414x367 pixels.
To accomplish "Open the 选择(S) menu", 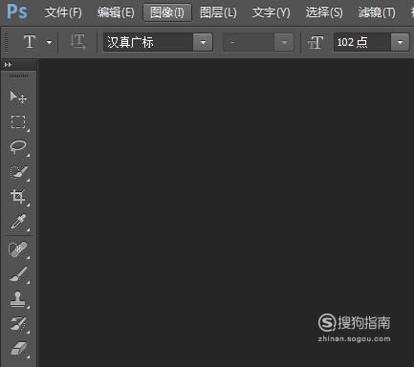I will tap(324, 12).
